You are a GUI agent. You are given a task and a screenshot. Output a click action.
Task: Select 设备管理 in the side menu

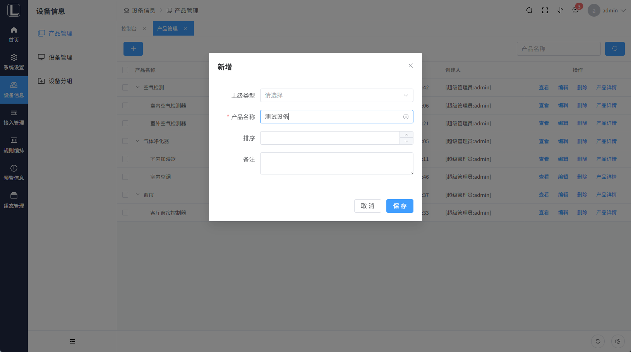tap(60, 57)
